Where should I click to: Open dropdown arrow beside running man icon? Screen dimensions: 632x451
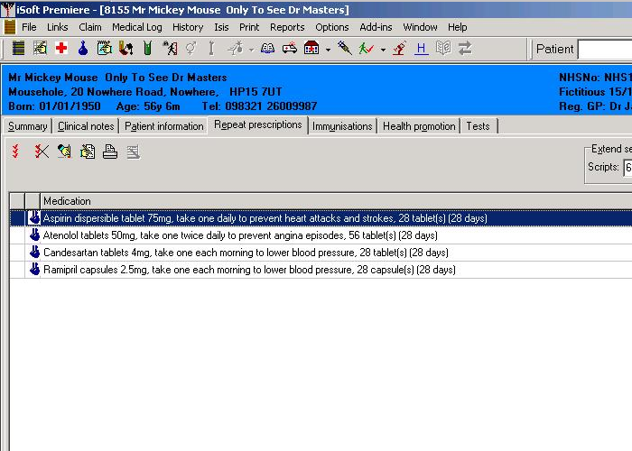point(384,50)
